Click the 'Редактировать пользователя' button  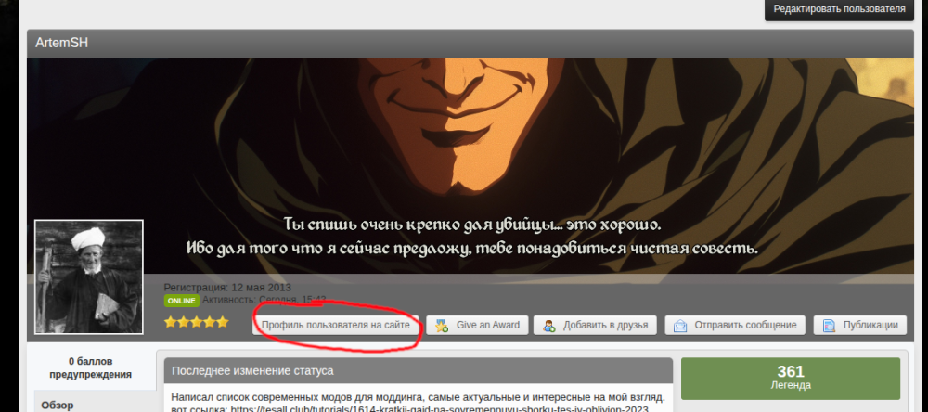[x=839, y=9]
